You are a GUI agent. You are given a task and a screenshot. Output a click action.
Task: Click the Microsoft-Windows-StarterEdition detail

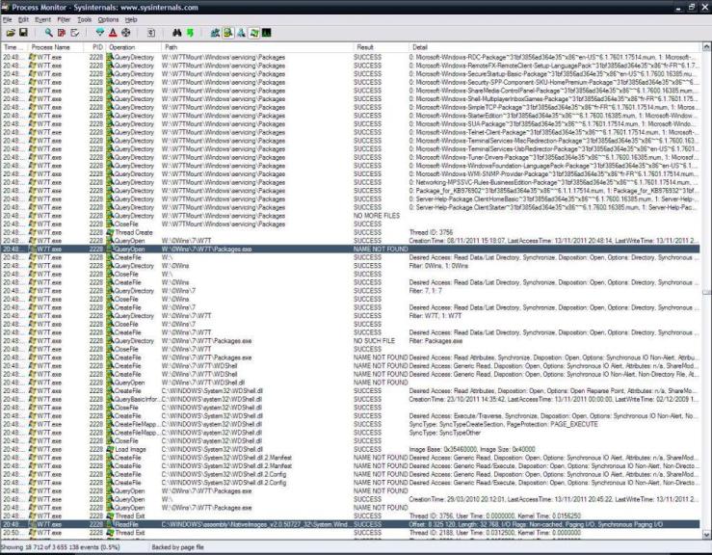click(x=553, y=116)
